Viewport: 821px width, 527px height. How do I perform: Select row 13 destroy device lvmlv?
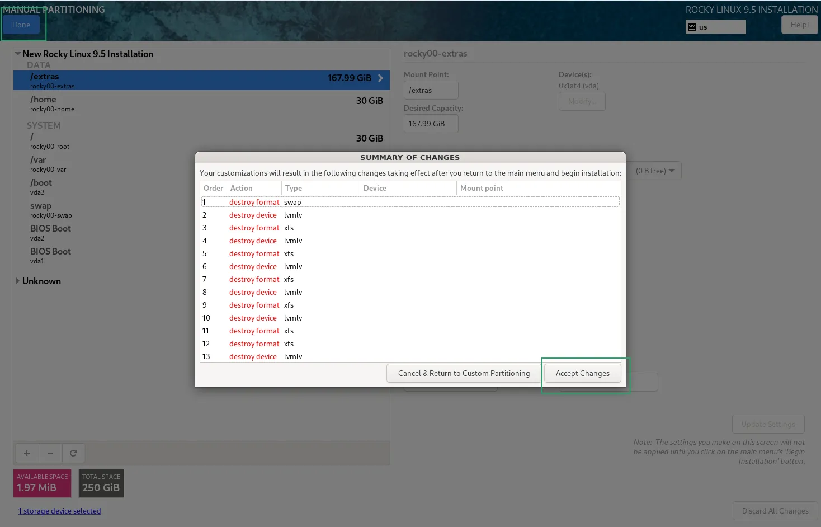pyautogui.click(x=410, y=356)
